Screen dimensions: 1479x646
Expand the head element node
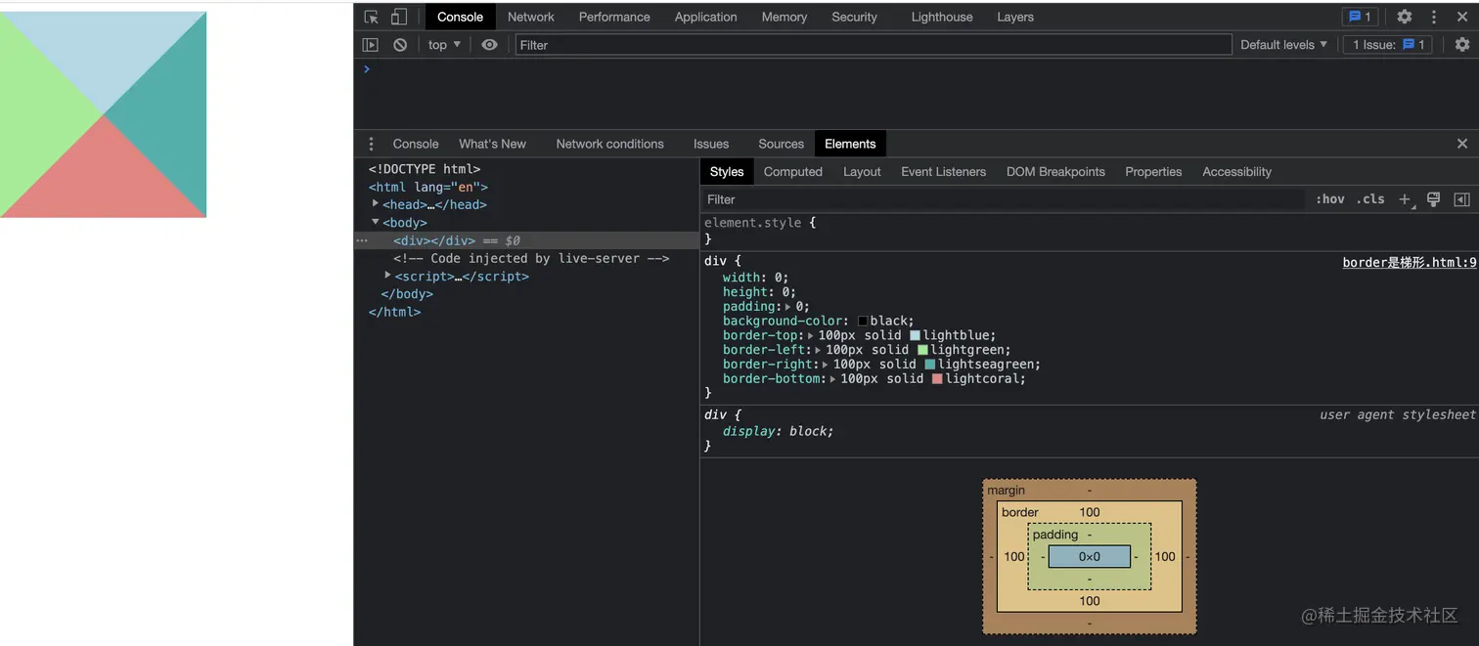[376, 204]
